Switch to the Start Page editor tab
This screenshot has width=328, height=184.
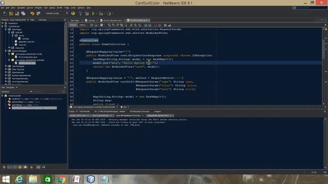coord(75,20)
